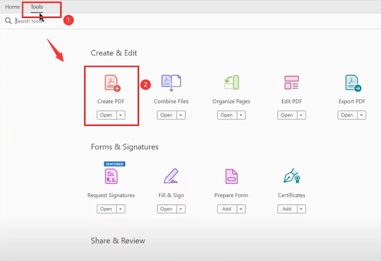Click the search magnifier icon
This screenshot has height=261, width=381.
click(x=8, y=21)
